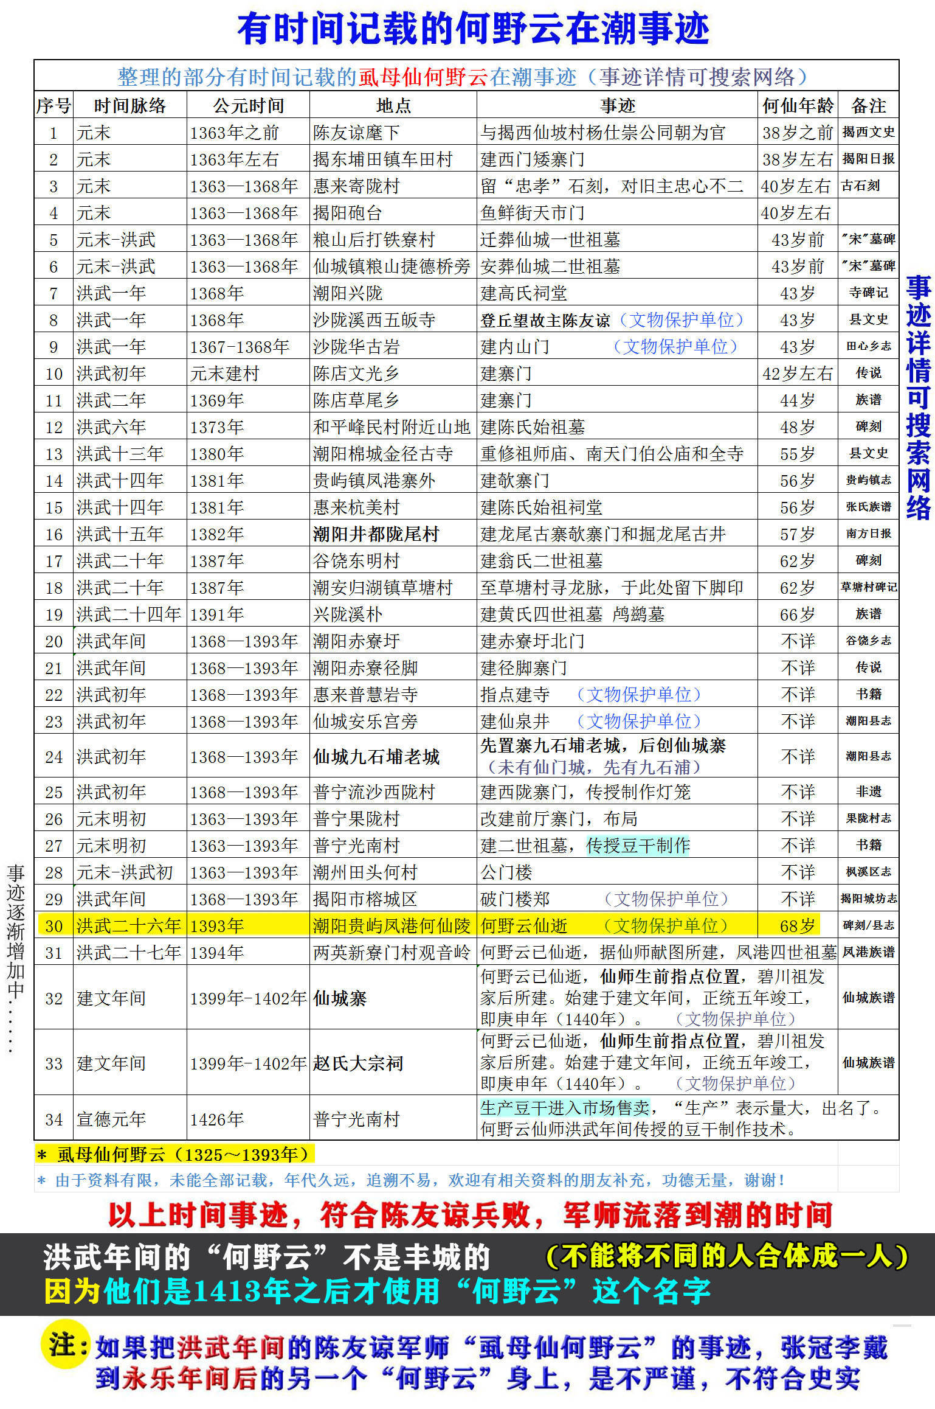Image resolution: width=935 pixels, height=1409 pixels.
Task: Click the 事迹 column header
Action: [617, 106]
